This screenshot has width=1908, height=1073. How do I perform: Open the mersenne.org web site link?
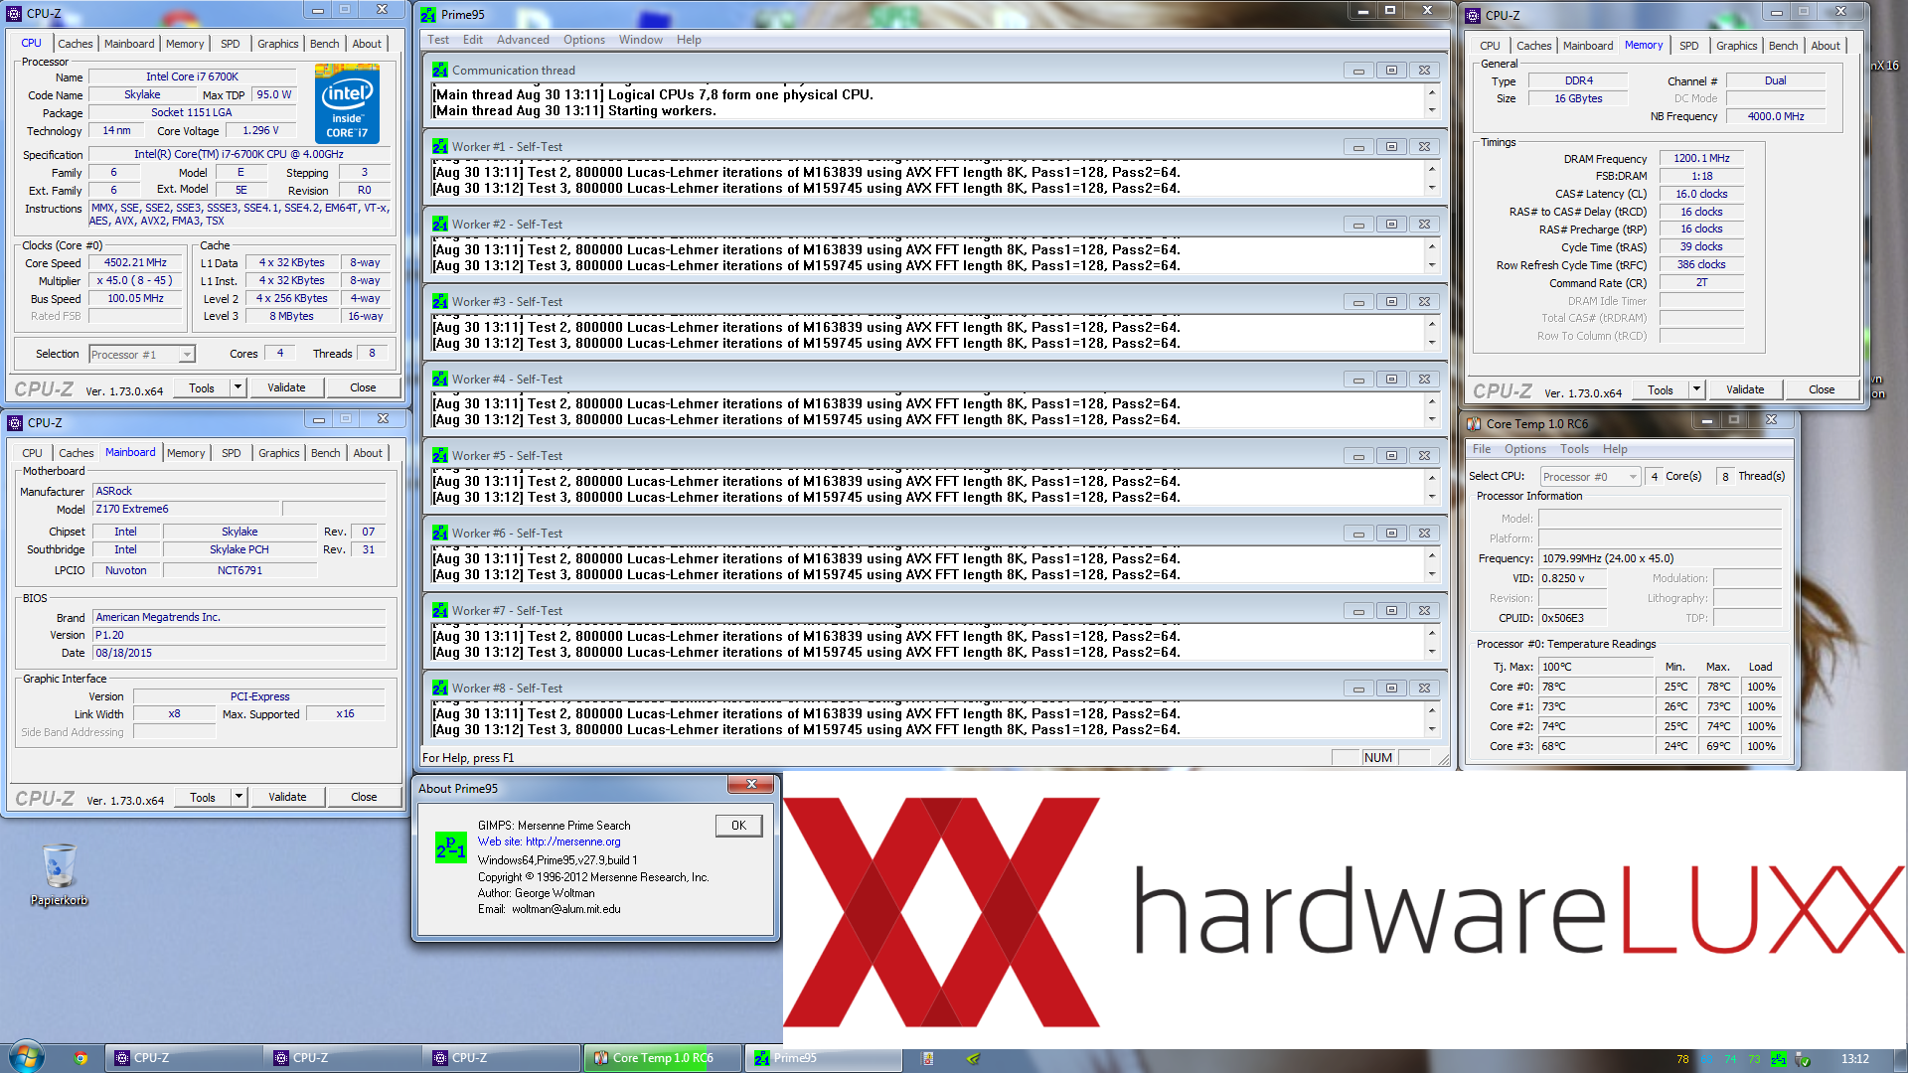click(x=572, y=842)
